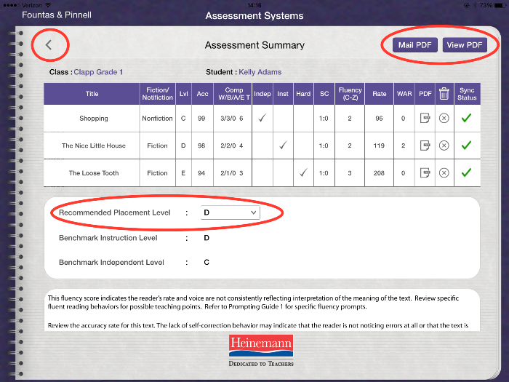This screenshot has width=509, height=382.
Task: Click rate value 208
Action: [379, 173]
